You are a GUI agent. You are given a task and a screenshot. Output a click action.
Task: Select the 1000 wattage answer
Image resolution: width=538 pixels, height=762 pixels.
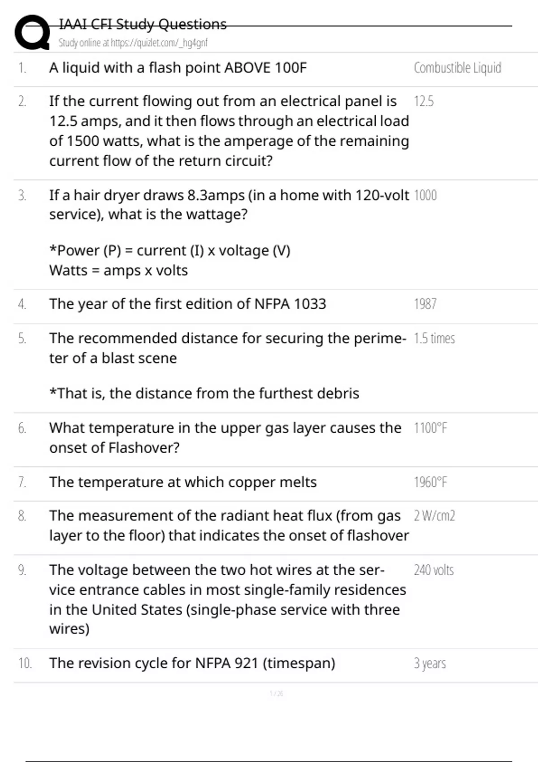[x=425, y=196]
